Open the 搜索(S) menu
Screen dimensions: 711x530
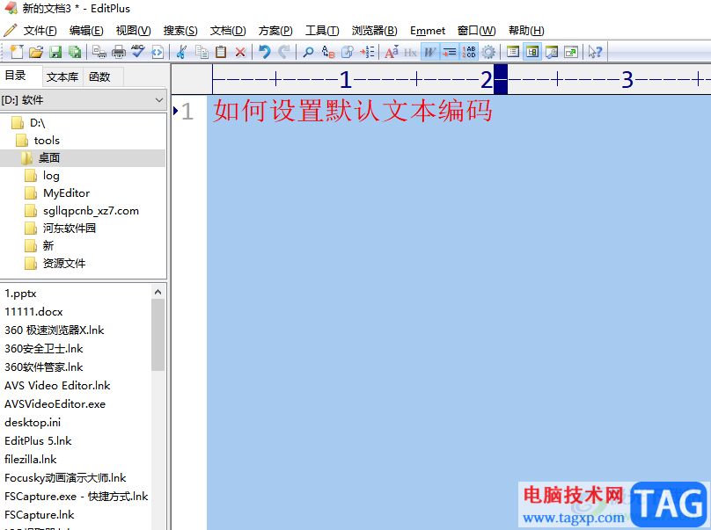click(180, 31)
